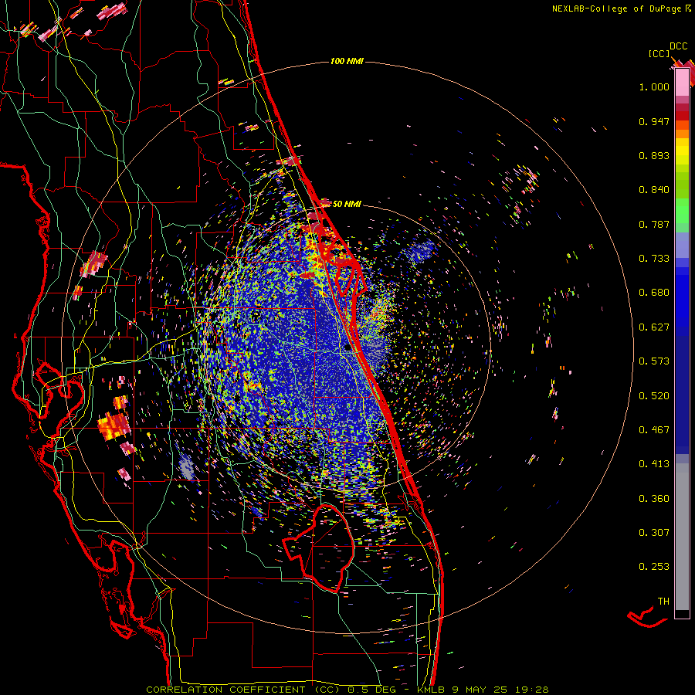The width and height of the screenshot is (695, 695).
Task: Click the 1.000 scale value
Action: pos(654,87)
